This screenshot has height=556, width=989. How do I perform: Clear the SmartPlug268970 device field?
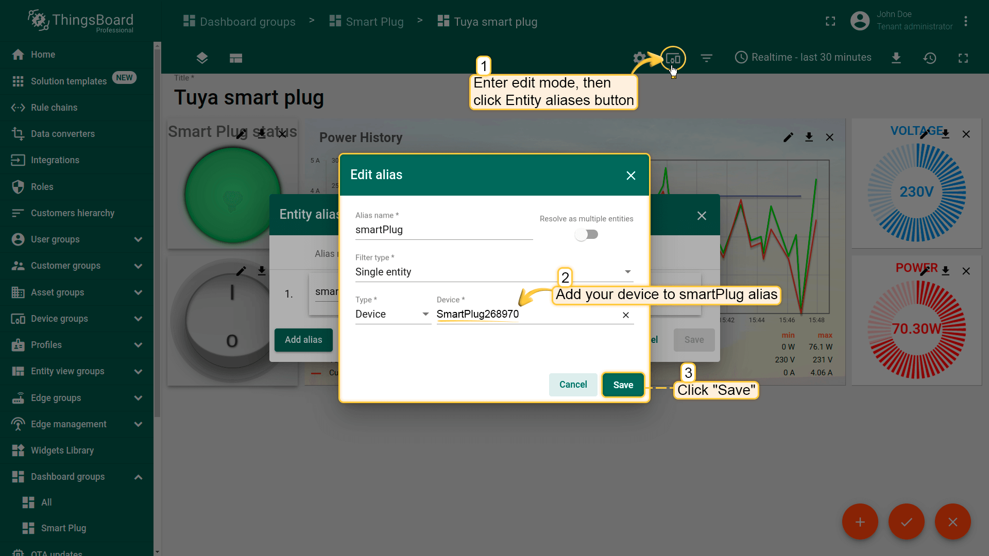tap(626, 315)
